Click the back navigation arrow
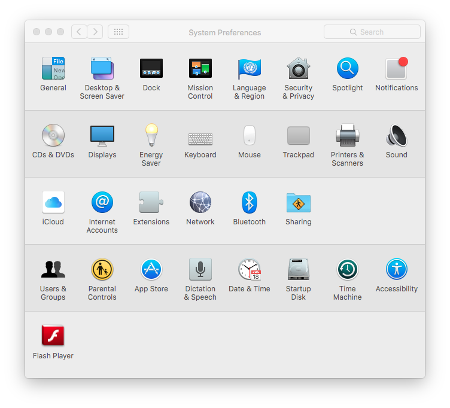This screenshot has width=450, height=408. pyautogui.click(x=79, y=32)
